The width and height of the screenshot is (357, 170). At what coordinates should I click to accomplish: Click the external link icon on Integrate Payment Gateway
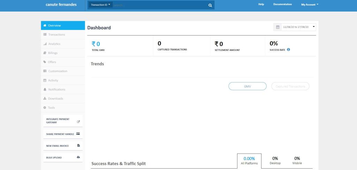point(78,122)
